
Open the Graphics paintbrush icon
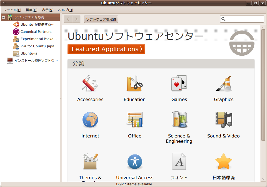point(224,83)
